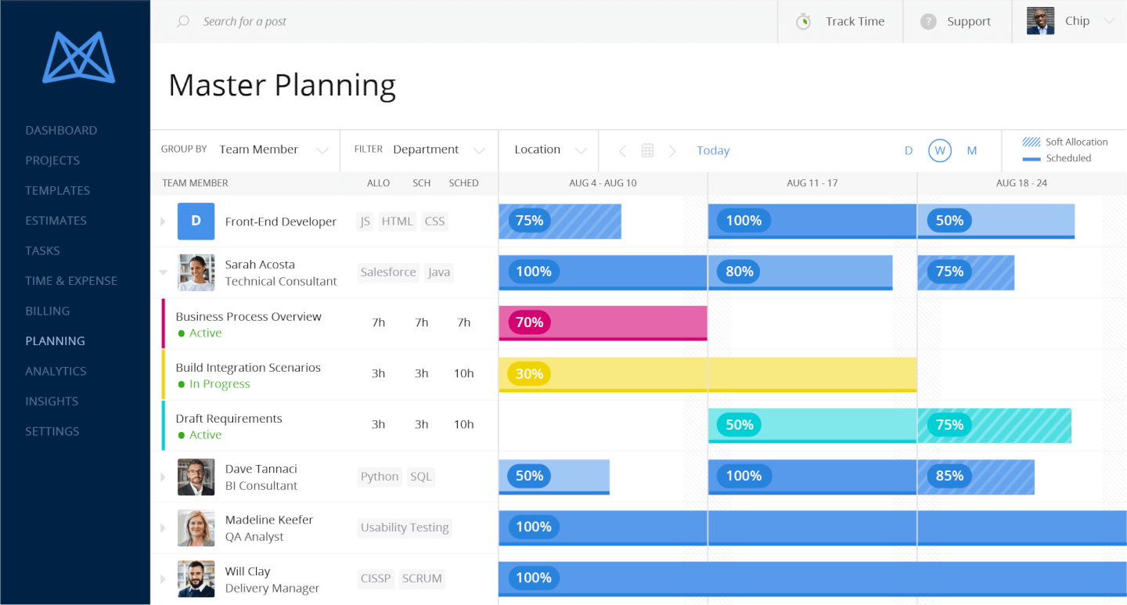Click the previous week arrow

click(x=622, y=150)
